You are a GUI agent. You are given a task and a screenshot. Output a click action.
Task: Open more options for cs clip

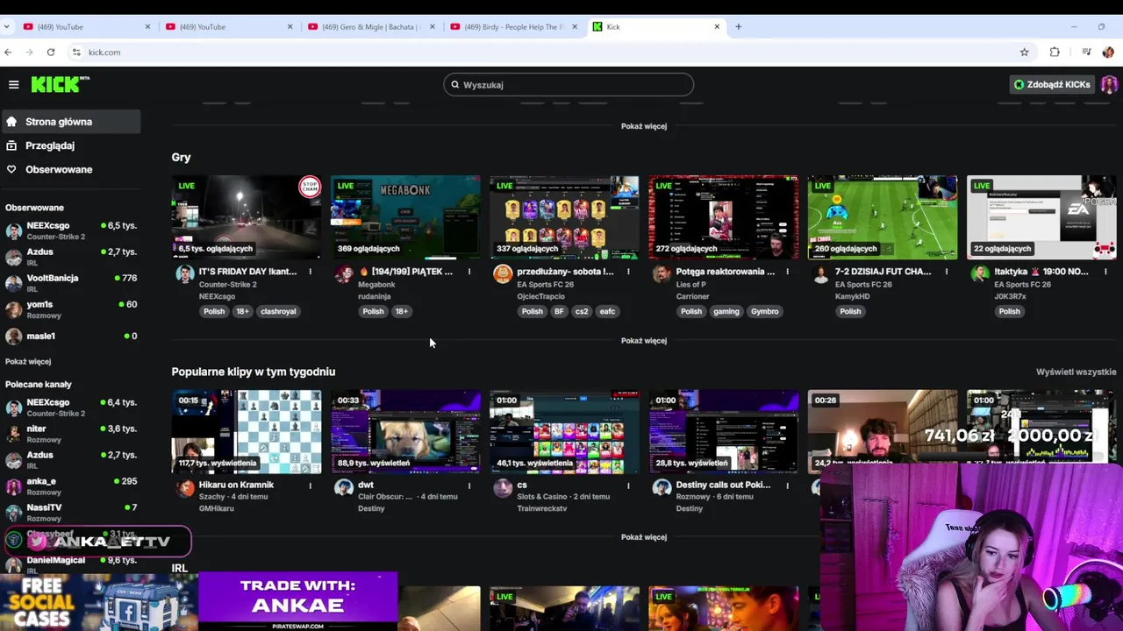click(627, 486)
